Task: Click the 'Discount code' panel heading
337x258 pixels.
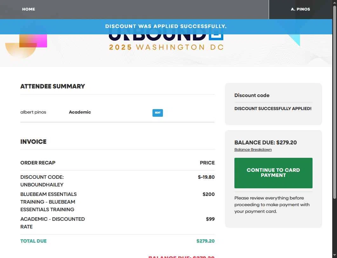Action: point(252,95)
